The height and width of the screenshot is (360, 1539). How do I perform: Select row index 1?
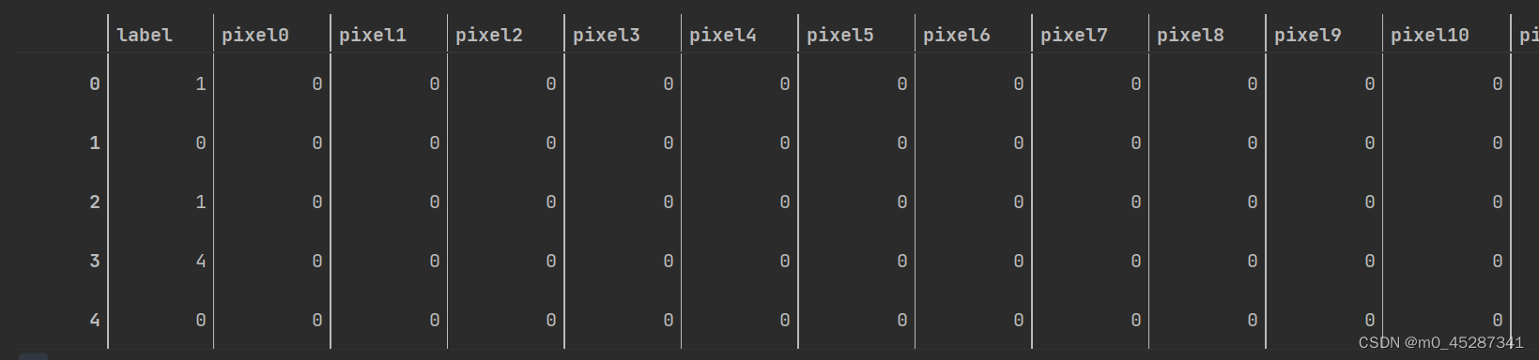94,143
